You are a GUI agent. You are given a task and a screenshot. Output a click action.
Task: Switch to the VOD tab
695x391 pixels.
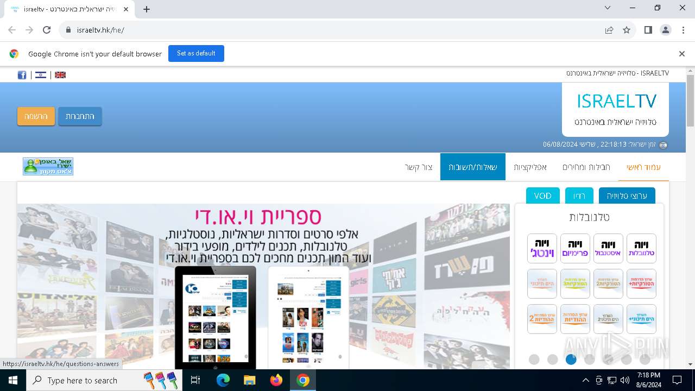coord(543,196)
